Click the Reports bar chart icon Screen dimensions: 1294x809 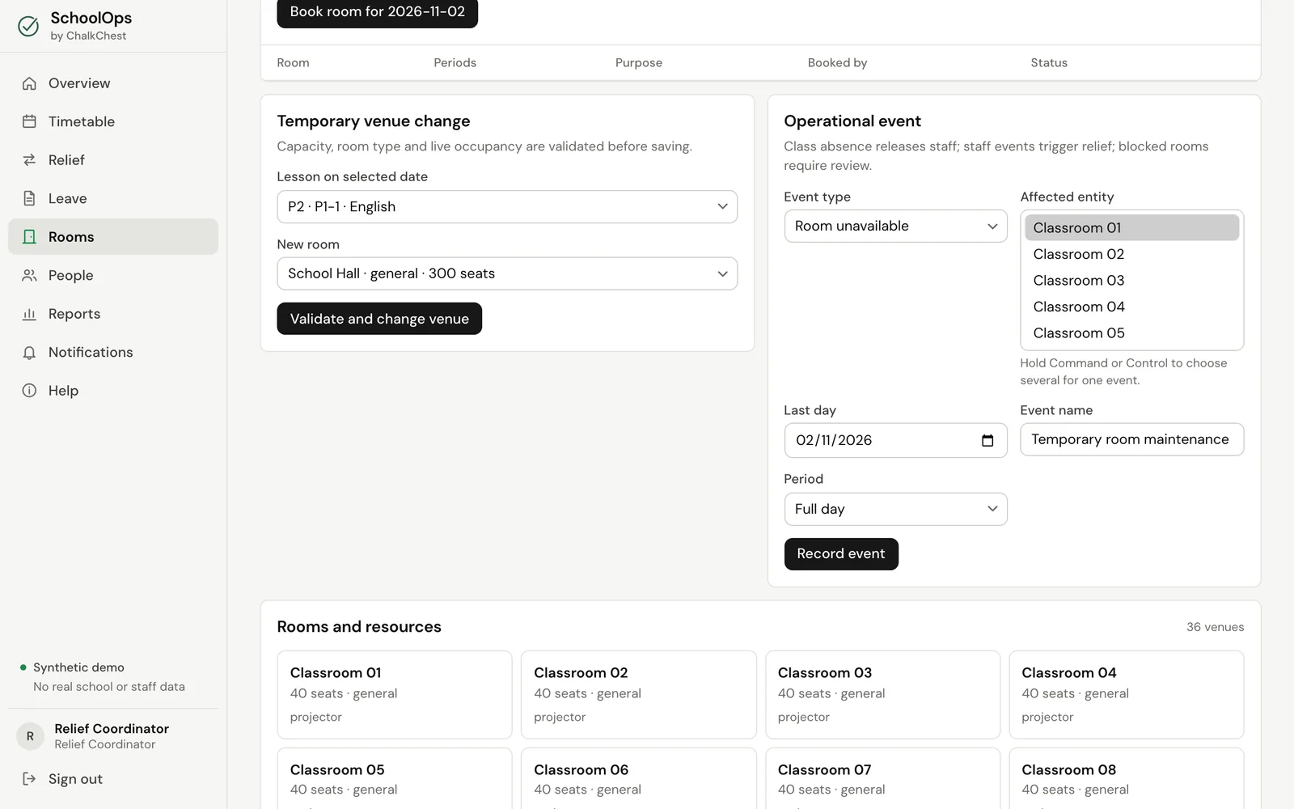(29, 314)
